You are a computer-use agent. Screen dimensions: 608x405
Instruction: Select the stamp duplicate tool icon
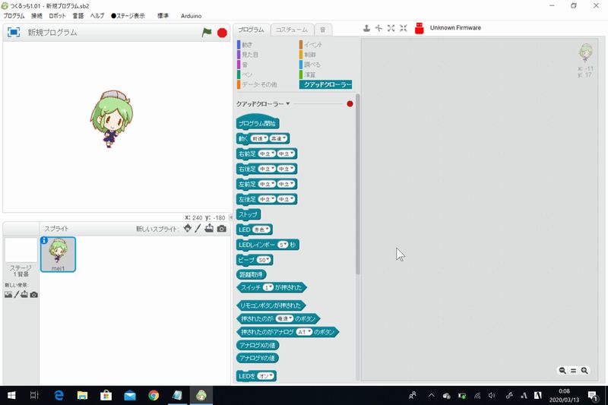366,28
